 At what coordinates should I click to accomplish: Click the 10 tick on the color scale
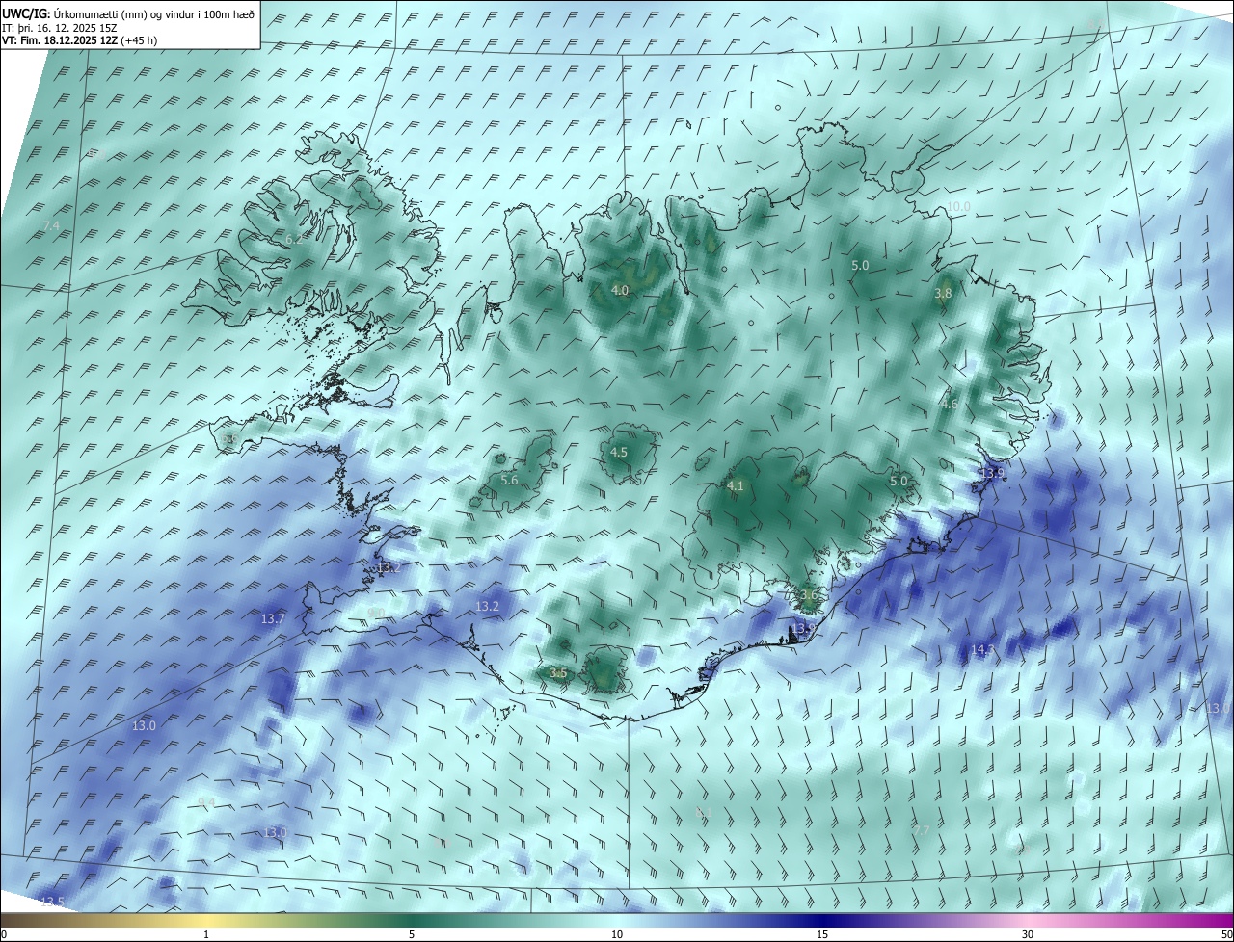pos(617,934)
